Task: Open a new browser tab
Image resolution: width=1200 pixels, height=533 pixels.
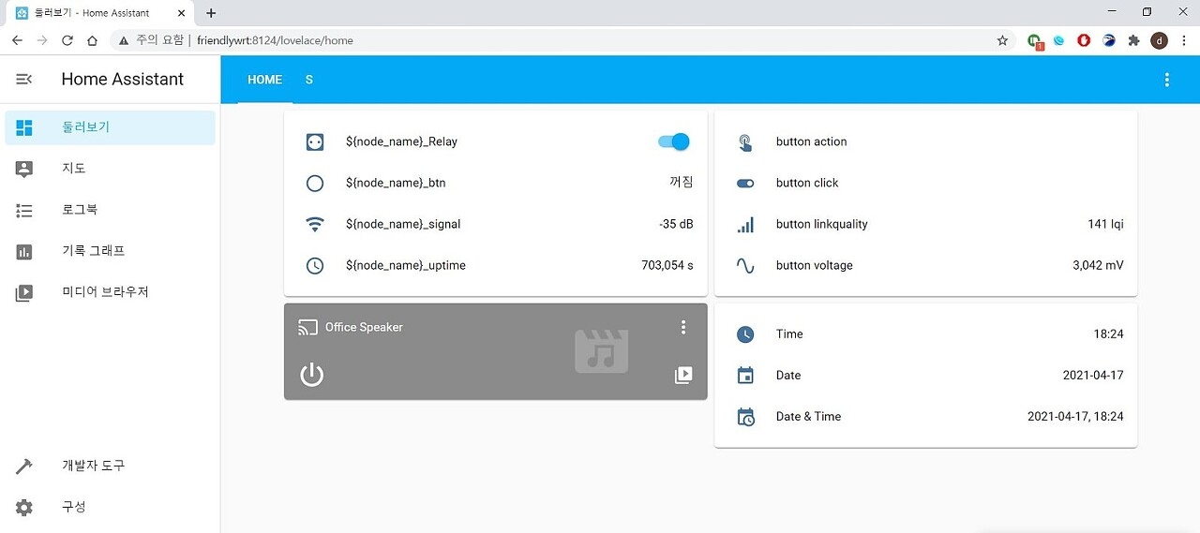Action: tap(211, 13)
